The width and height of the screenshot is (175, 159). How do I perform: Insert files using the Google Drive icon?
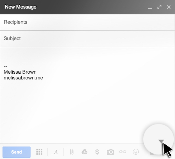[x=84, y=152]
